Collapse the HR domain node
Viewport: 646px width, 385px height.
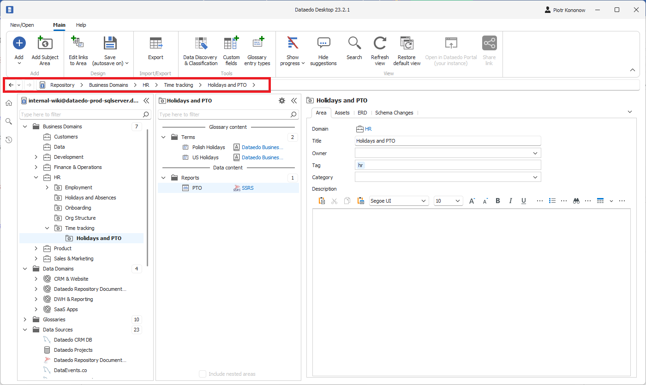(36, 177)
